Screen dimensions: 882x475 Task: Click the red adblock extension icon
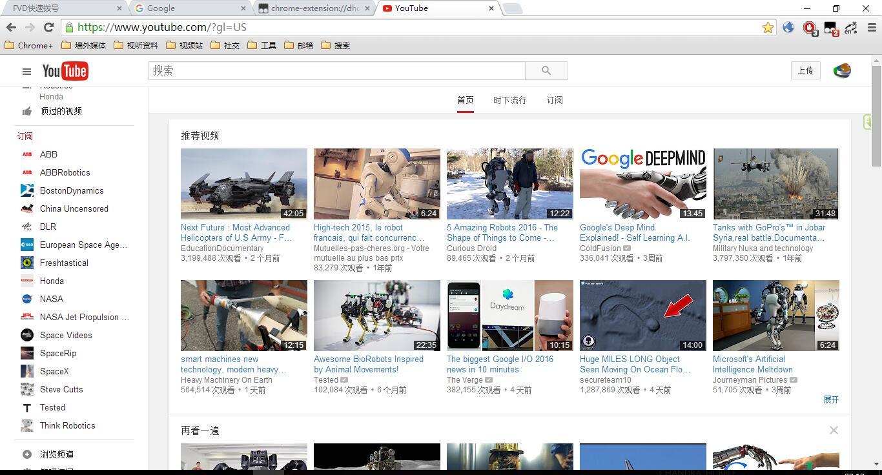pos(810,28)
